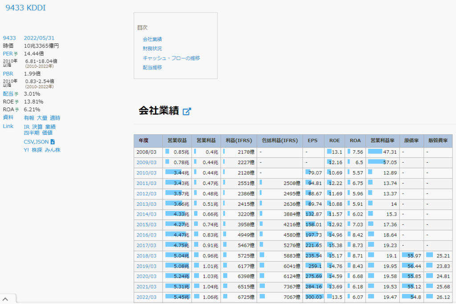This screenshot has height=304, width=456.
Task: Click the 2022/05/31 date link
Action: [x=39, y=38]
